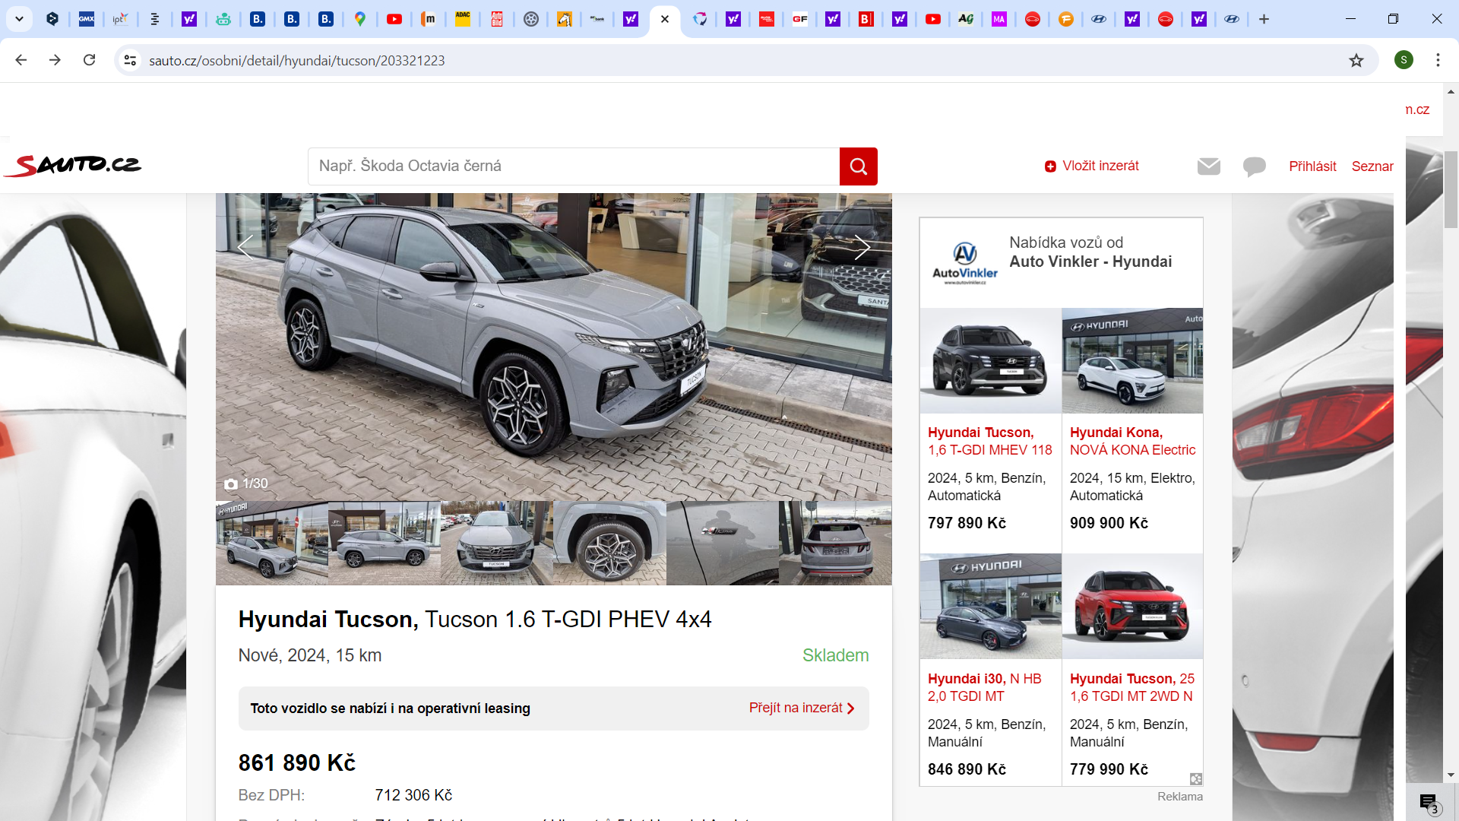The height and width of the screenshot is (821, 1459).
Task: Open the Hyundai Tucson 1,6 T-GDI MHEV ad
Action: click(x=990, y=441)
